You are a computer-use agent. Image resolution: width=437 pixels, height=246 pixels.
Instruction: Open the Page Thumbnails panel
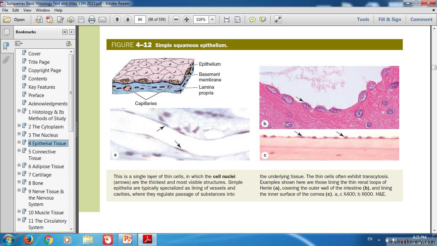[x=6, y=32]
